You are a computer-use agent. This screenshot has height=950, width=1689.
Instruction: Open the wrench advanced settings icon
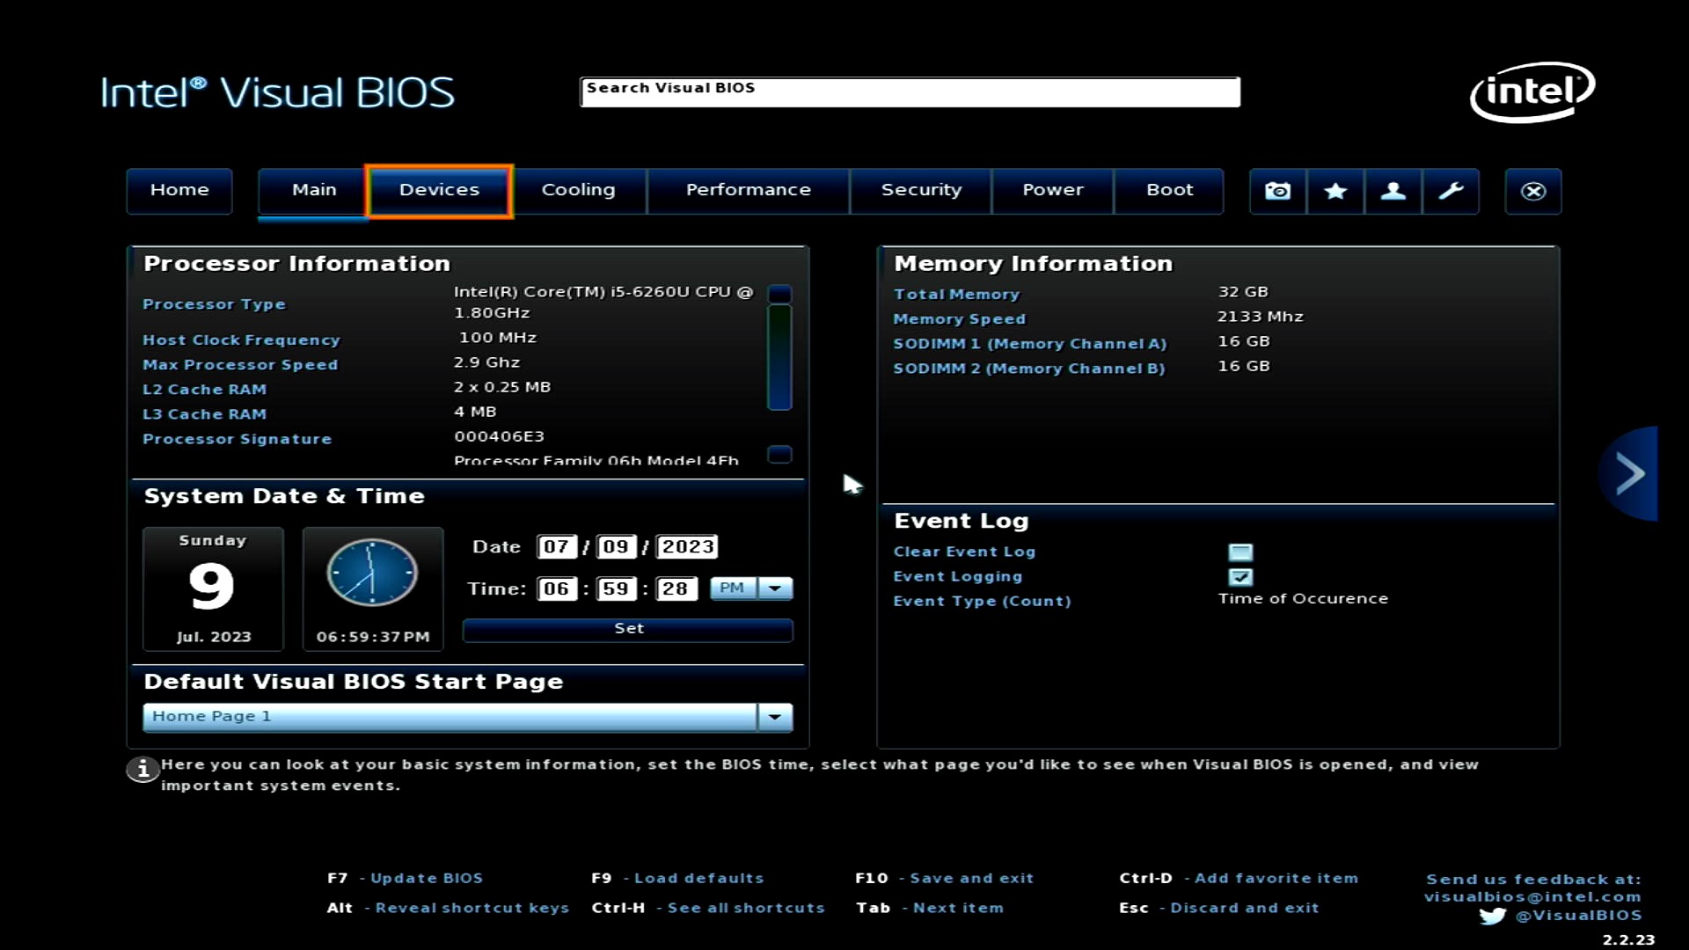click(1450, 191)
